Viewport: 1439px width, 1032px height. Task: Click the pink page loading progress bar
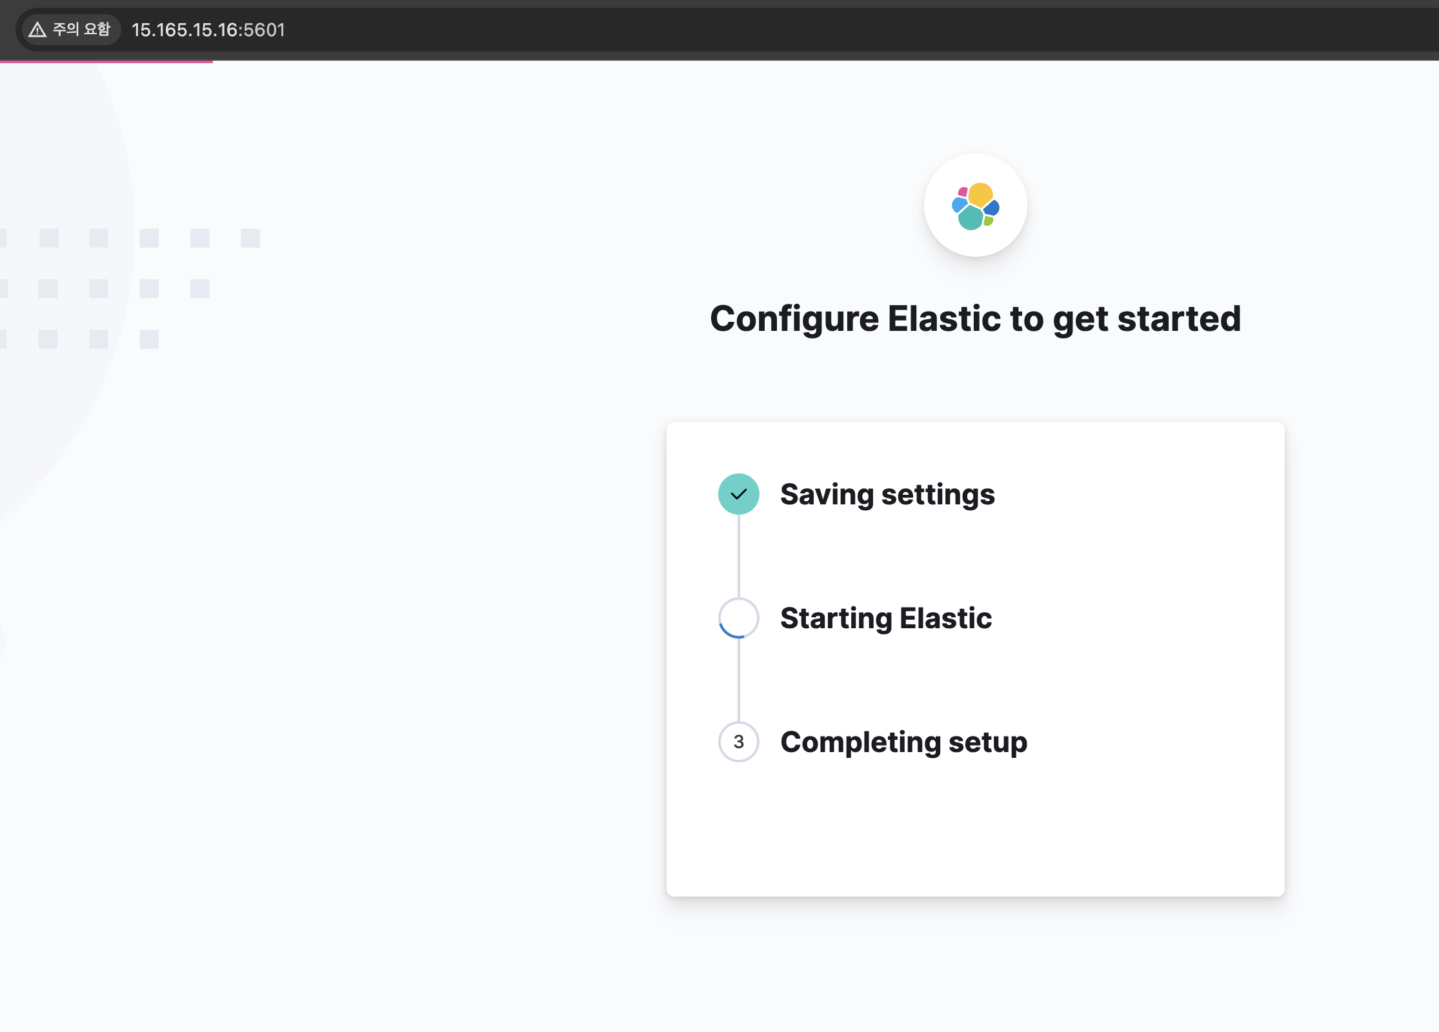tap(106, 61)
